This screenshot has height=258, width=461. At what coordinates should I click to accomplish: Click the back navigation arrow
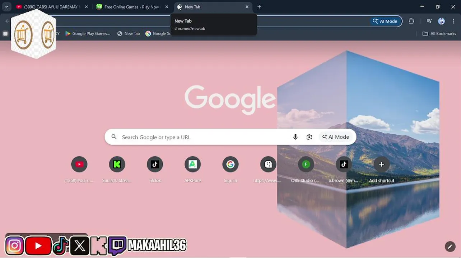tap(7, 21)
